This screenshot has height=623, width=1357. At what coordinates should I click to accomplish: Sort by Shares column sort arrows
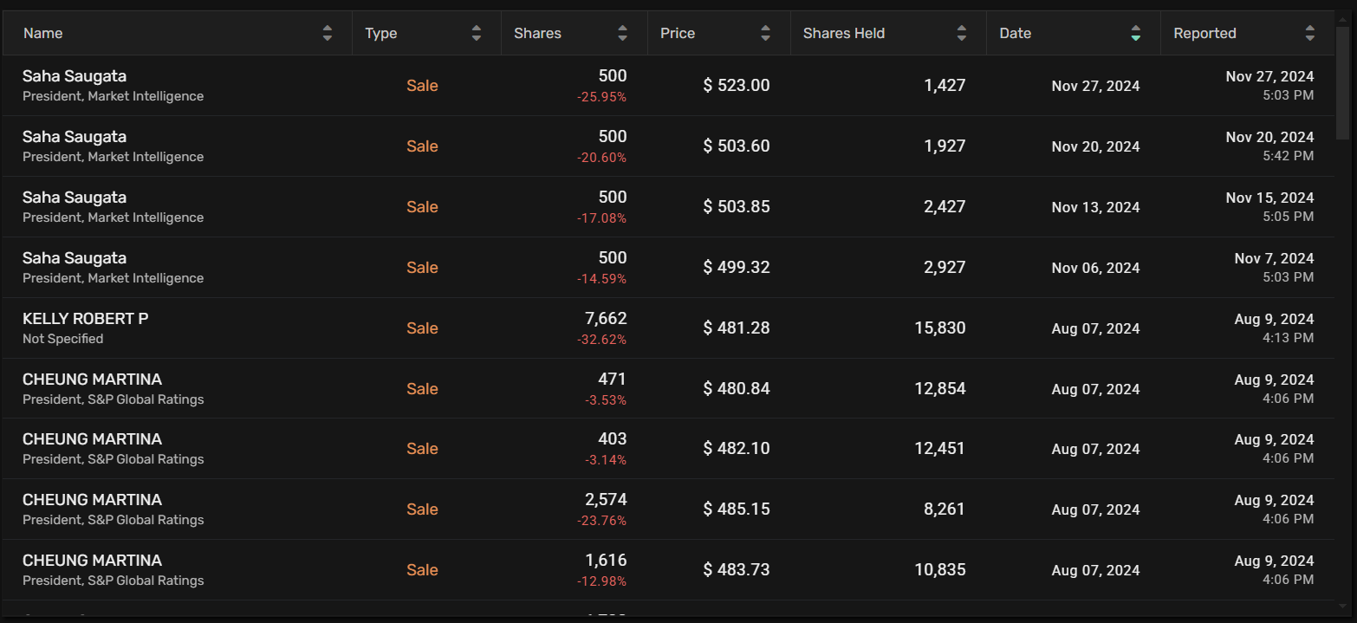623,33
